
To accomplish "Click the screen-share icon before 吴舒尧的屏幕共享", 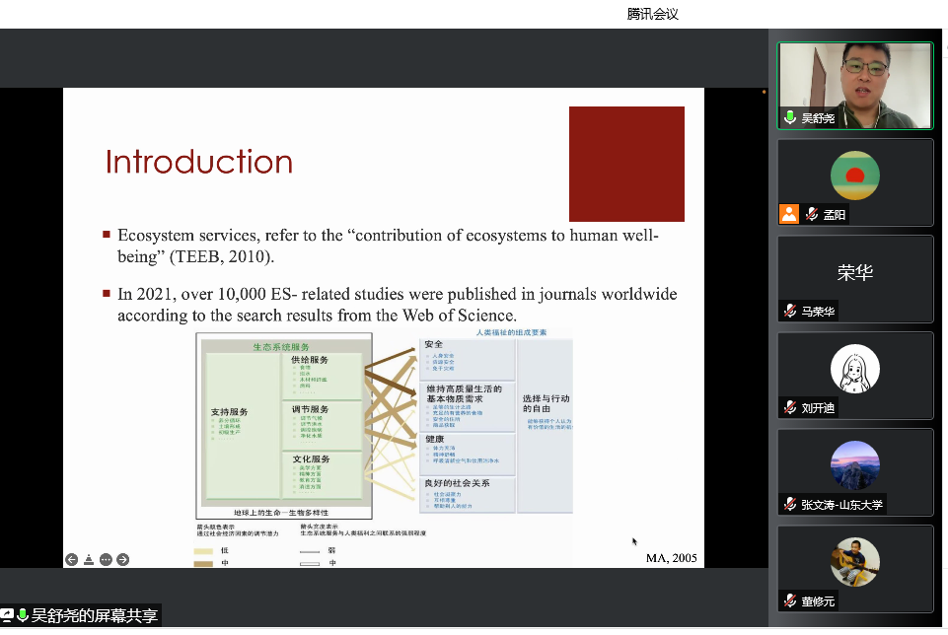I will coord(7,615).
